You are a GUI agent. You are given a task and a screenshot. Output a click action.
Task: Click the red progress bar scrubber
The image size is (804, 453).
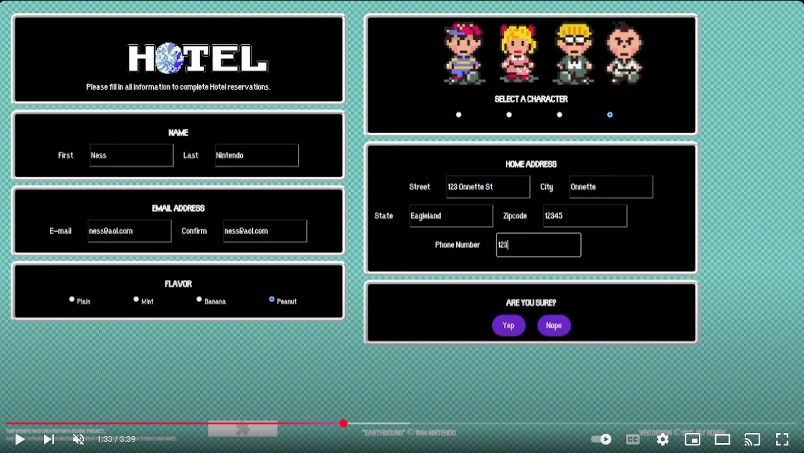tap(344, 423)
